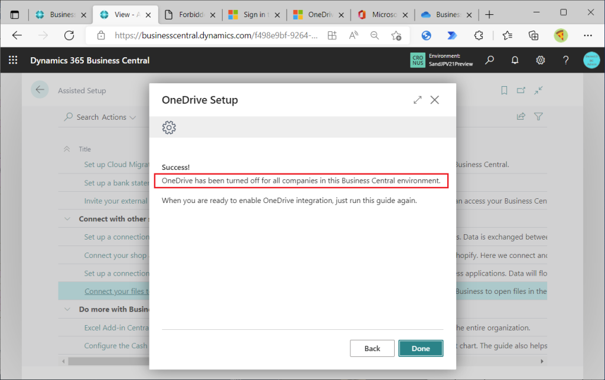
Task: Open the 'Connect your files' guide link
Action: (117, 291)
